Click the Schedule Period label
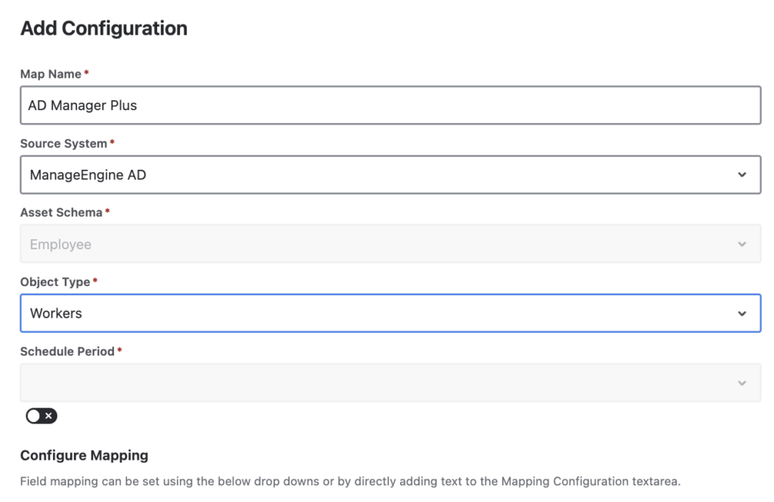Viewport: 774px width, 502px height. (67, 351)
